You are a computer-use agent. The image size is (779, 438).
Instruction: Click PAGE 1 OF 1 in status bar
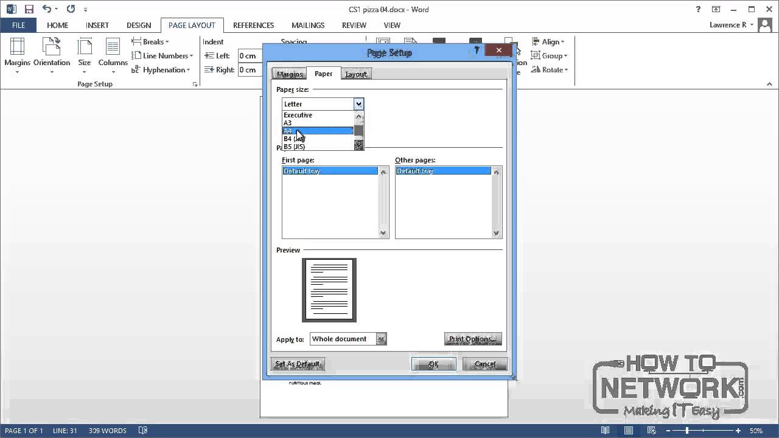point(24,431)
